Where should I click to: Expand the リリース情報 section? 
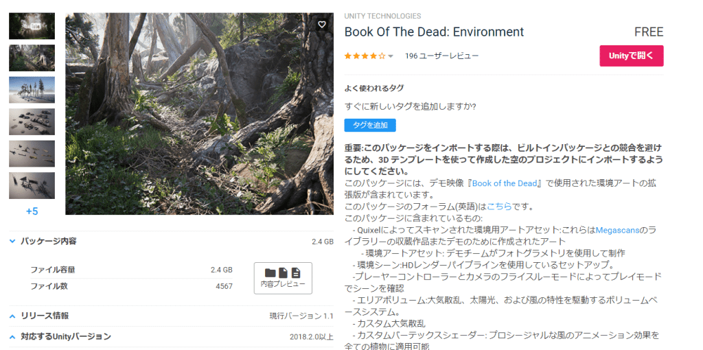(13, 316)
